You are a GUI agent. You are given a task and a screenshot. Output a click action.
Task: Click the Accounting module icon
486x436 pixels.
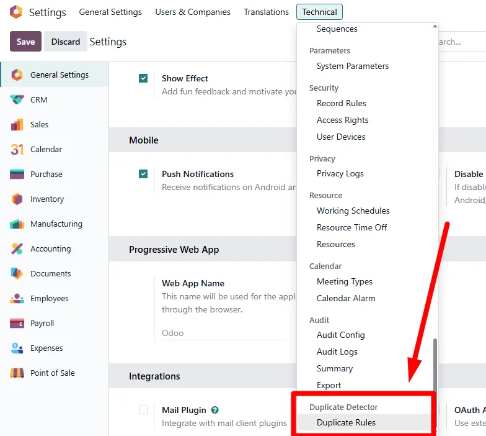click(17, 248)
